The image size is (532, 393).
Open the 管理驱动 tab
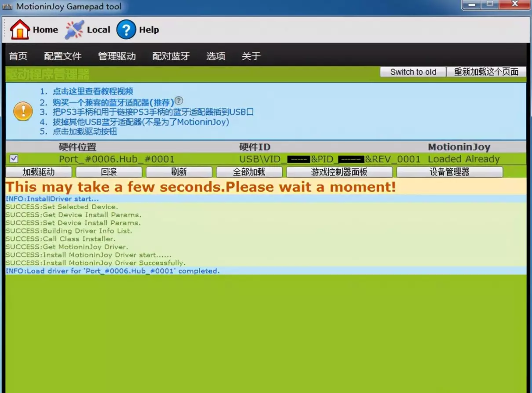117,56
